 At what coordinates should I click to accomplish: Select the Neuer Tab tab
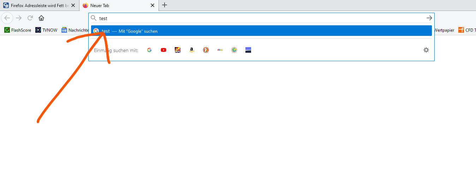119,5
